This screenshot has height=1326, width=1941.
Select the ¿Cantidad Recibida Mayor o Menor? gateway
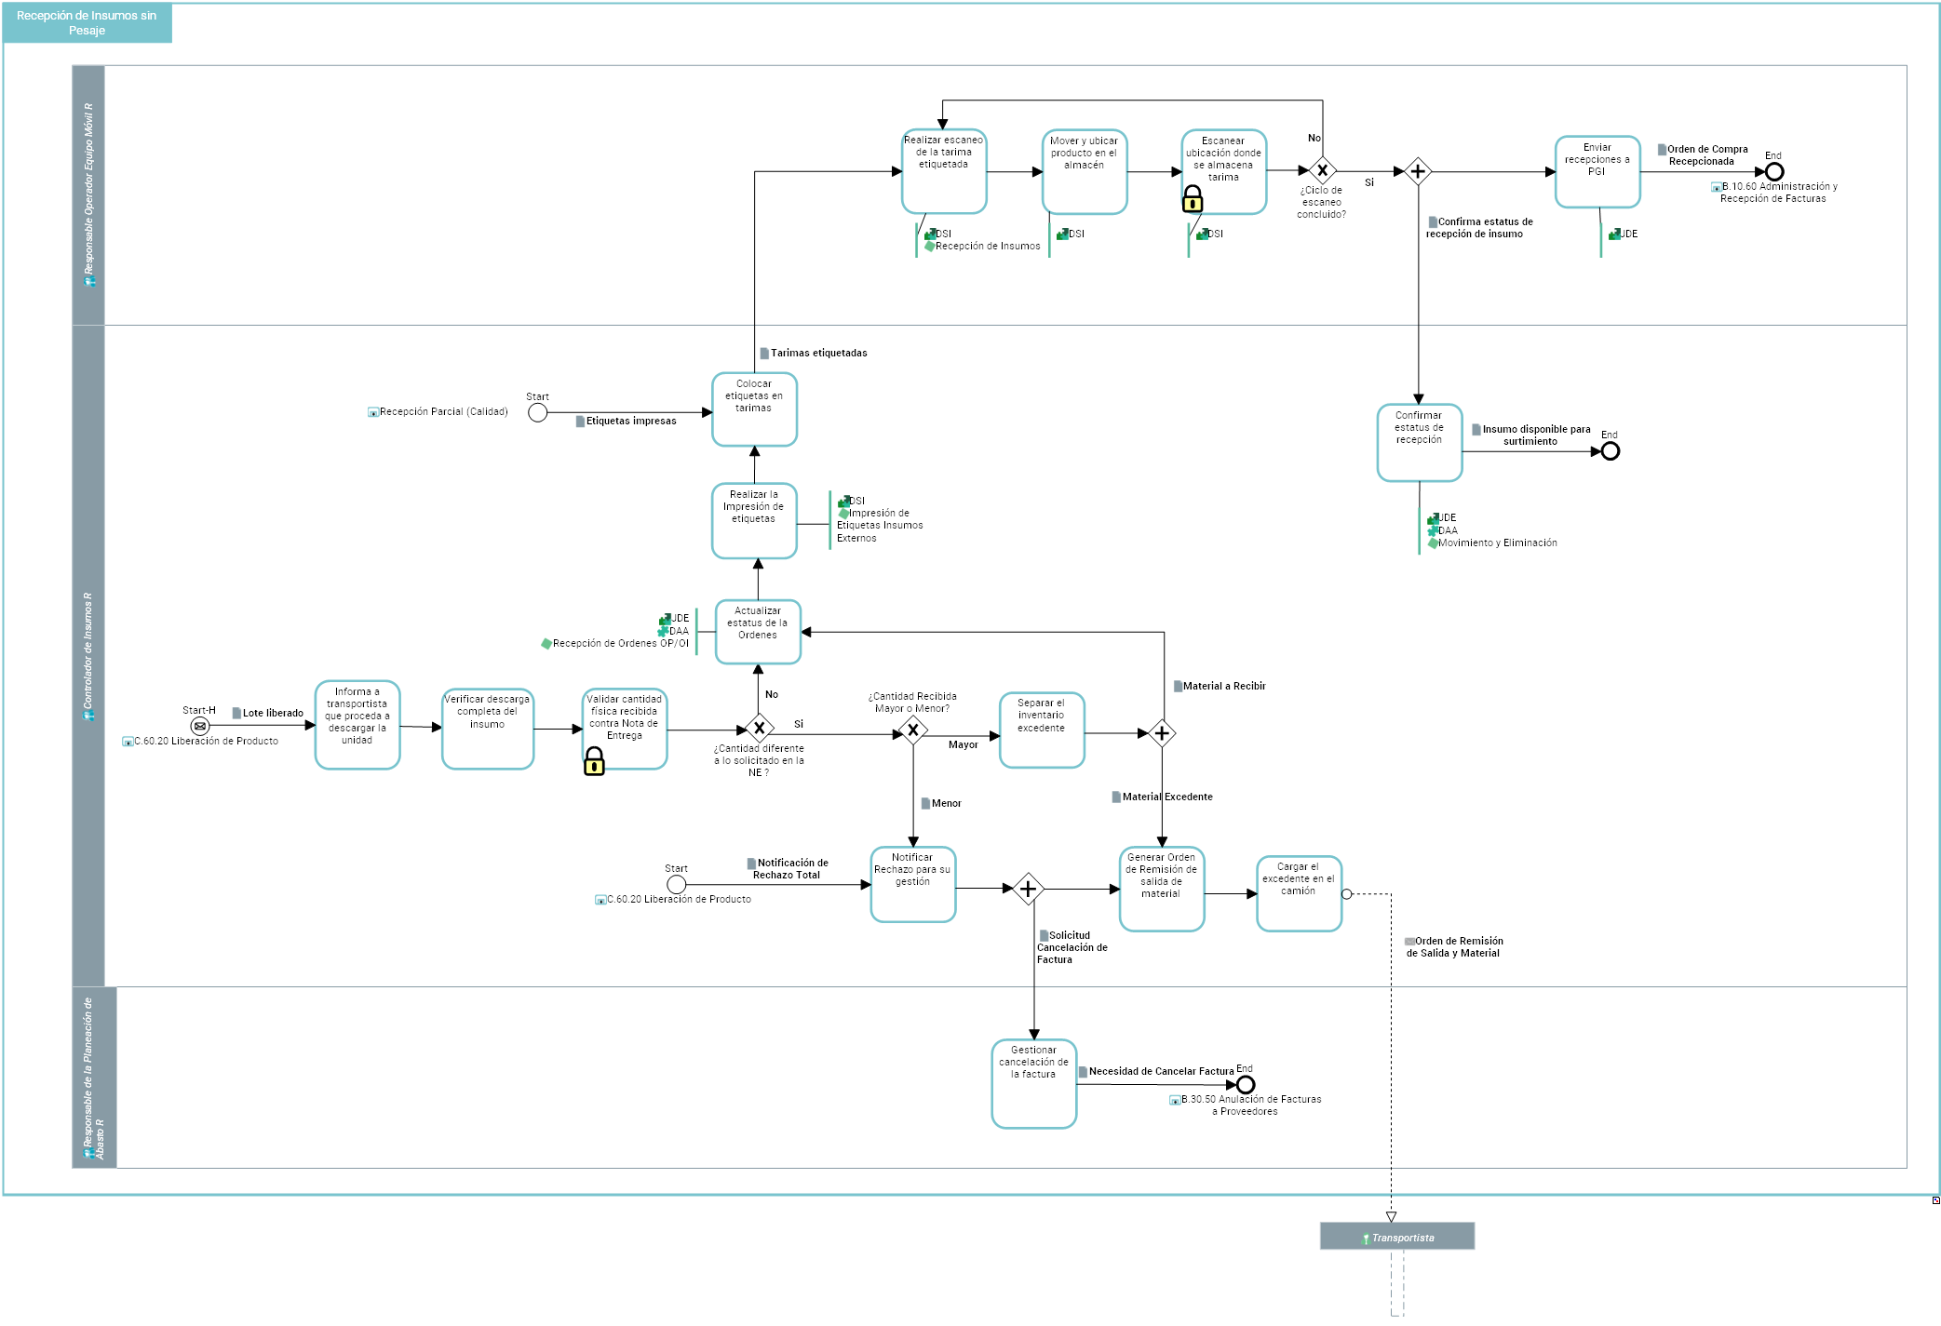click(912, 730)
